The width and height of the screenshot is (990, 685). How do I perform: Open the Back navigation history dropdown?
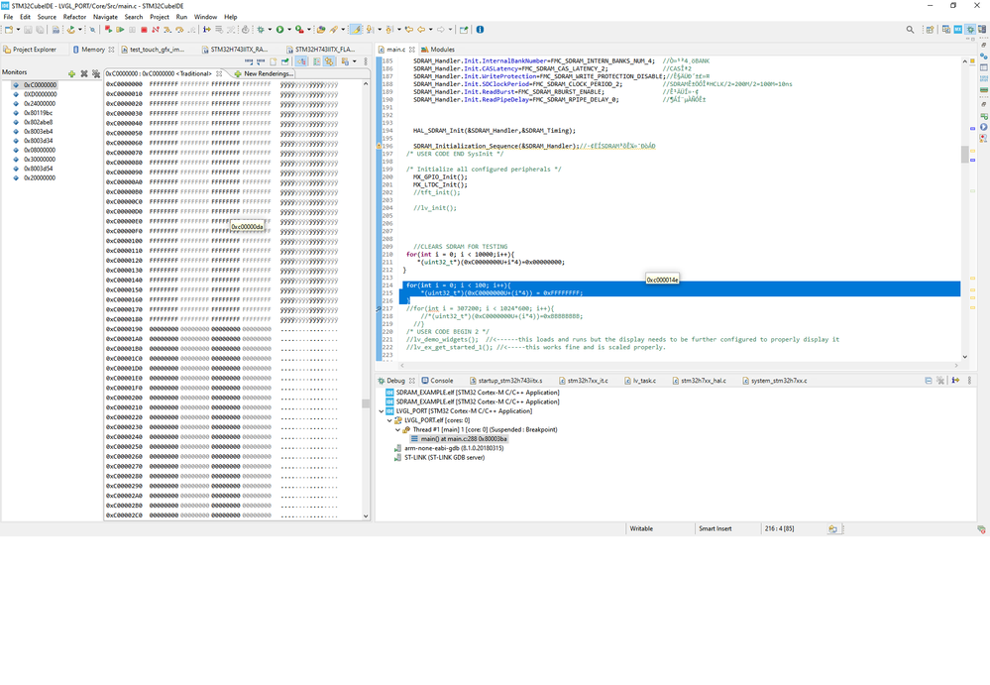[431, 30]
